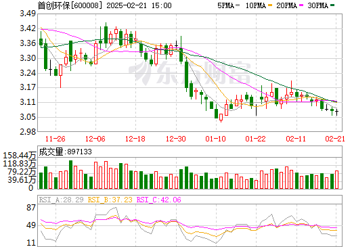This screenshot has height=247, width=352.
Task: Click the 01-22 date axis label
Action: click(256, 139)
